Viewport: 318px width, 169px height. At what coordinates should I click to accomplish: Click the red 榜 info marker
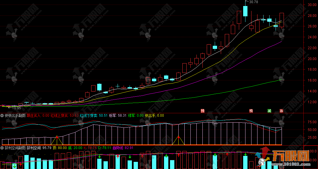point(251,111)
